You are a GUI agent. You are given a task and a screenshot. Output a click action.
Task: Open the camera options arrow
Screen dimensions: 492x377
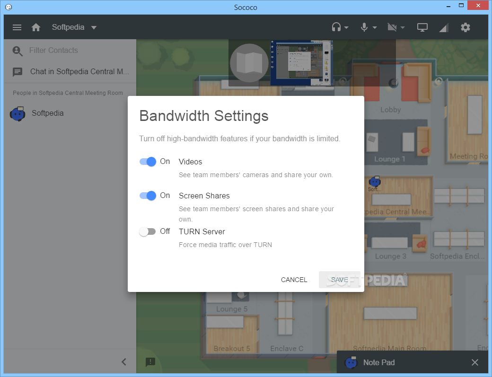tap(403, 27)
